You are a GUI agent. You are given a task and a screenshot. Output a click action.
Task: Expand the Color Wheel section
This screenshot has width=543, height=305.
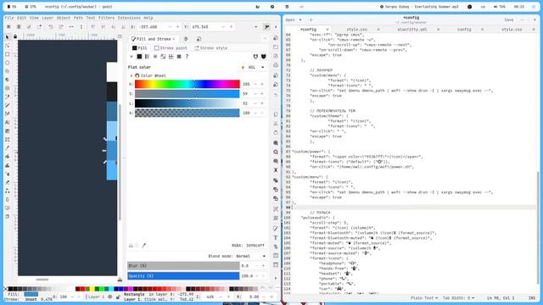(132, 75)
